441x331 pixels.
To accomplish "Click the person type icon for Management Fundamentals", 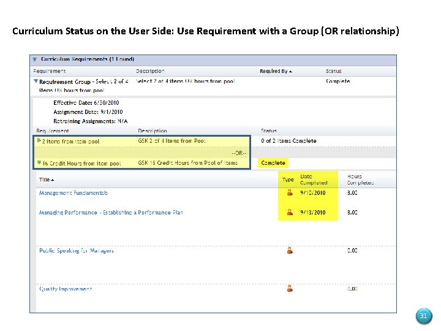I will 290,193.
